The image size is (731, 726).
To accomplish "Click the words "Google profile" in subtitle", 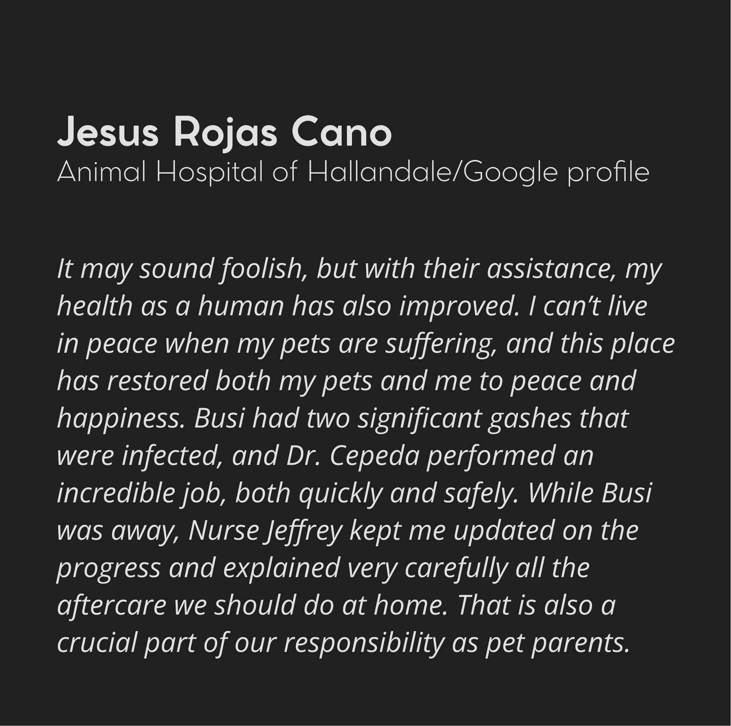I will pos(556,172).
